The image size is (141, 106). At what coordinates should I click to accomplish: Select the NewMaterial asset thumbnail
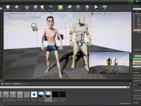pyautogui.click(x=27, y=95)
